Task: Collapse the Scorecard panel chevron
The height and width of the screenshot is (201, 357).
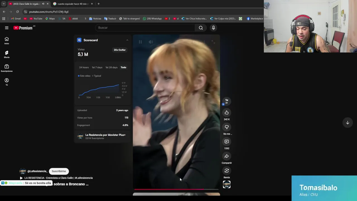Action: pyautogui.click(x=127, y=40)
